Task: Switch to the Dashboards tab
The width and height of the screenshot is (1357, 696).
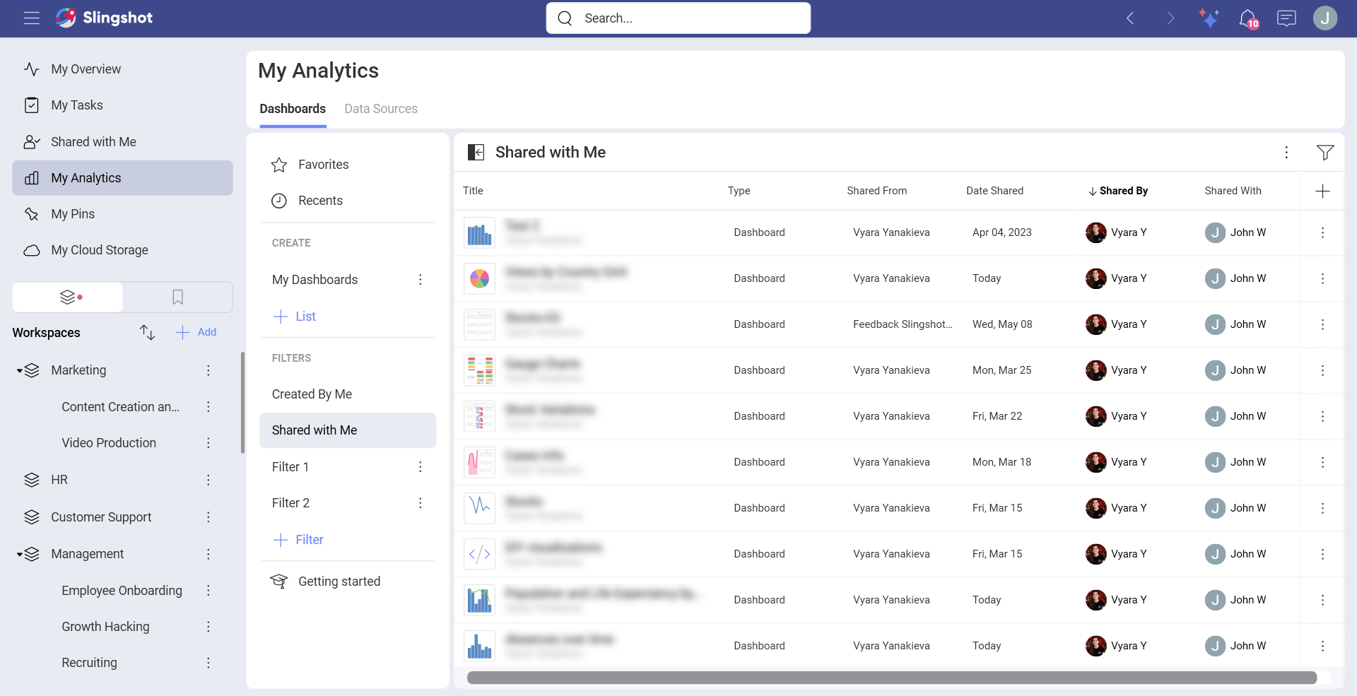Action: tap(293, 109)
